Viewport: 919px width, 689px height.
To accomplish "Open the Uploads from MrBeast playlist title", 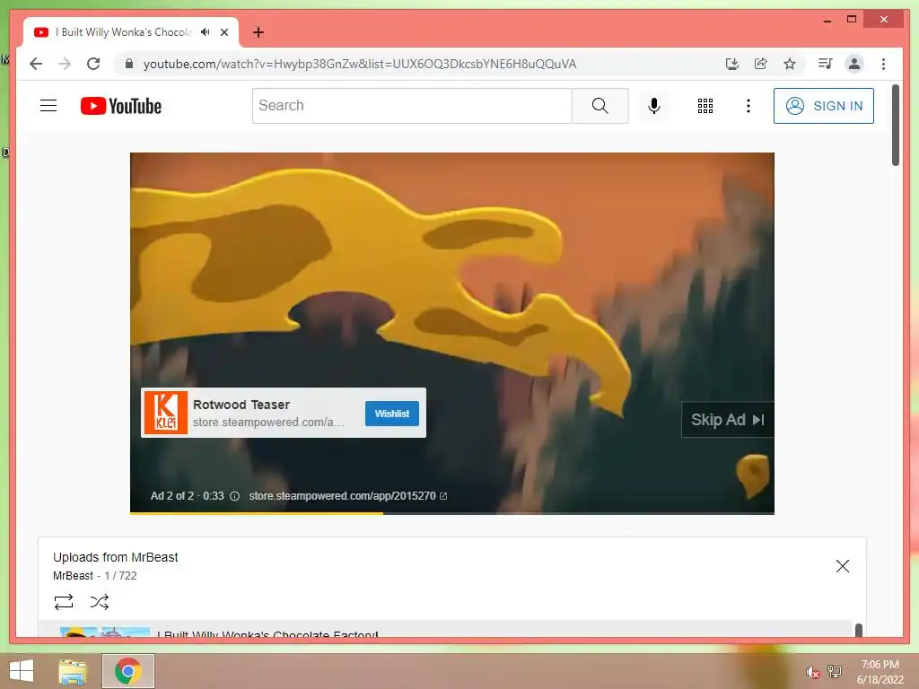I will pyautogui.click(x=116, y=557).
